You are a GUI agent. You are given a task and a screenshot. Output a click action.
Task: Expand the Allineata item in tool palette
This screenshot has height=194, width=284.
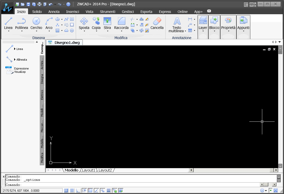tap(15, 59)
